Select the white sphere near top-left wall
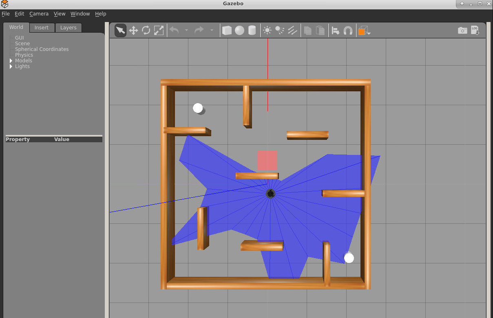The height and width of the screenshot is (318, 493). 198,108
